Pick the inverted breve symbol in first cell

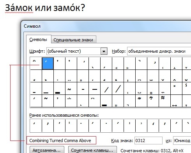(x=36, y=64)
